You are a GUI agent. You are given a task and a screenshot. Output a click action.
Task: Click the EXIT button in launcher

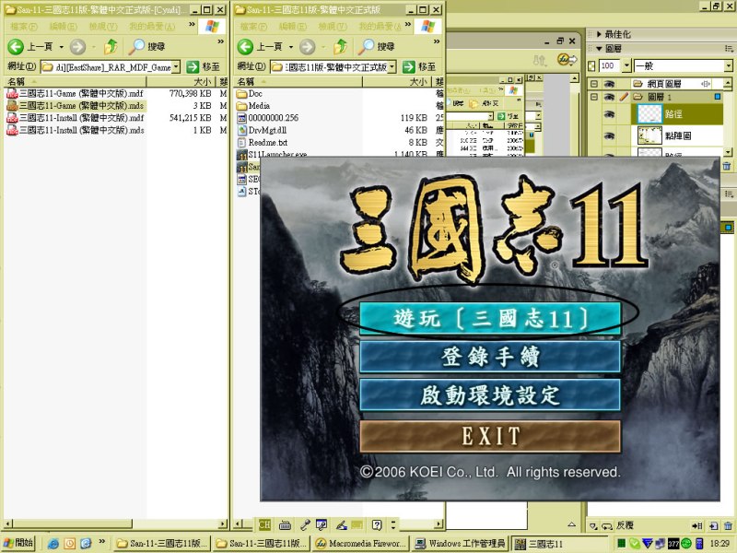coord(490,436)
